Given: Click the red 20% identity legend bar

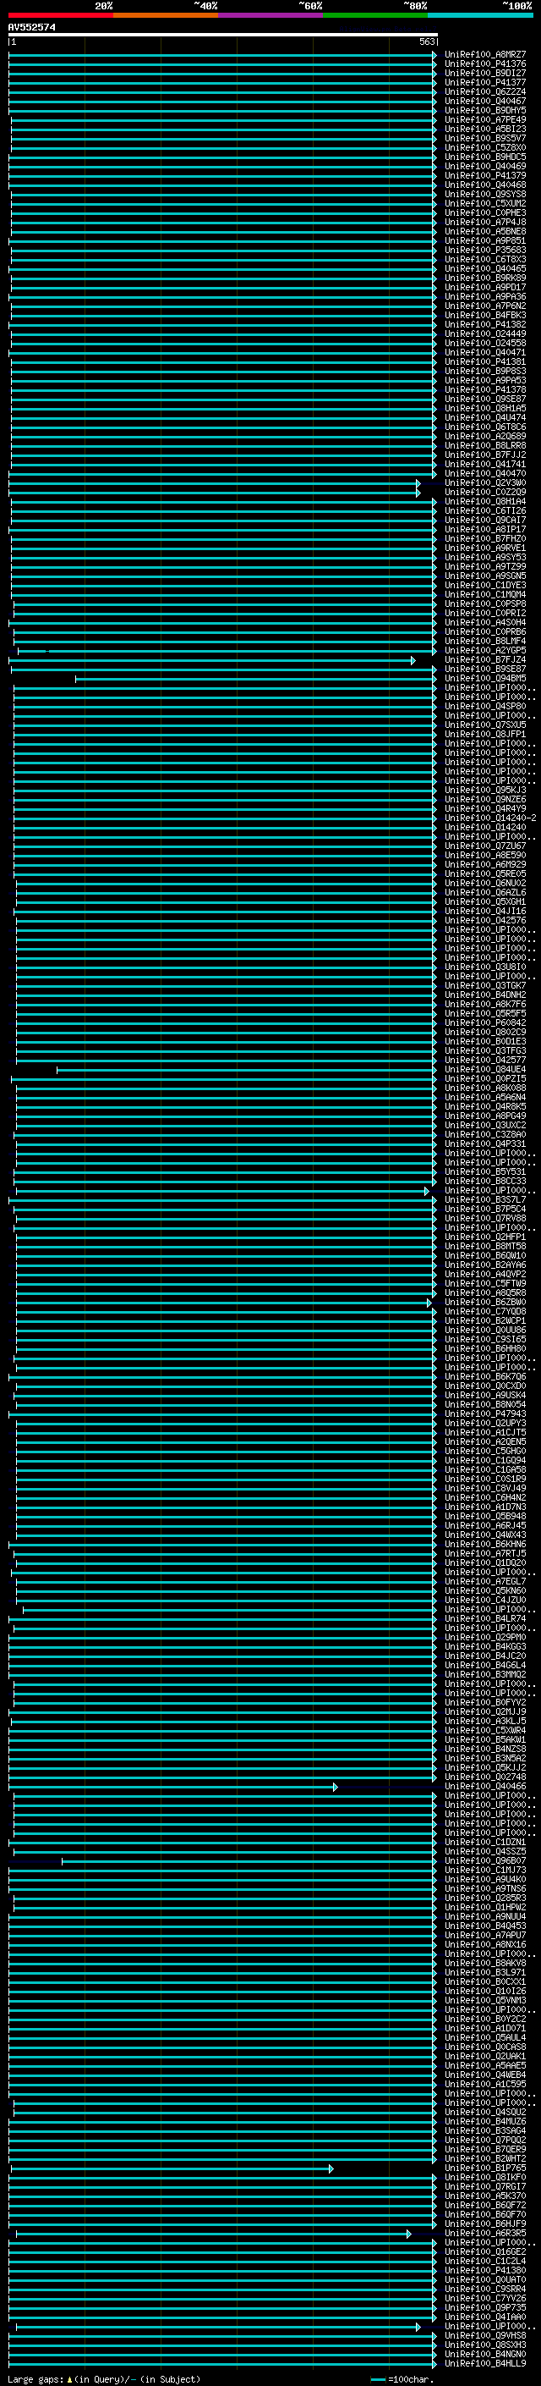Looking at the screenshot, I should coord(60,15).
